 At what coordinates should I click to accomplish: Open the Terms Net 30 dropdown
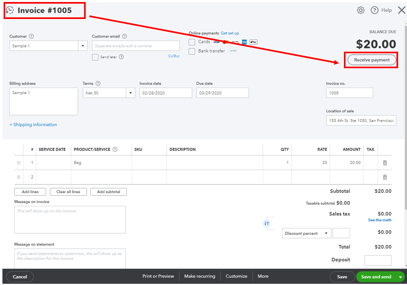click(130, 93)
